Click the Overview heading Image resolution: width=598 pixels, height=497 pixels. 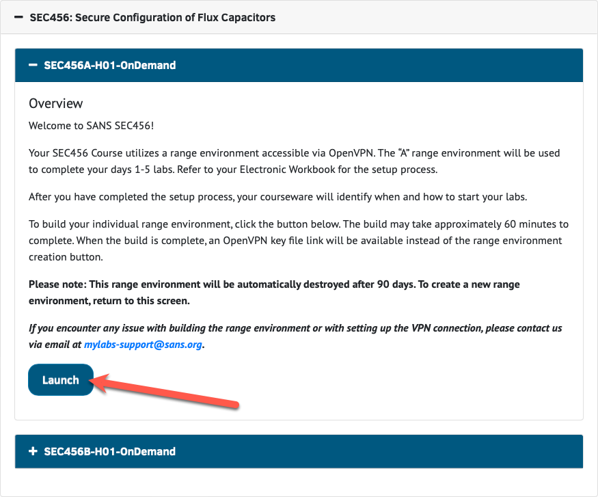[x=56, y=103]
